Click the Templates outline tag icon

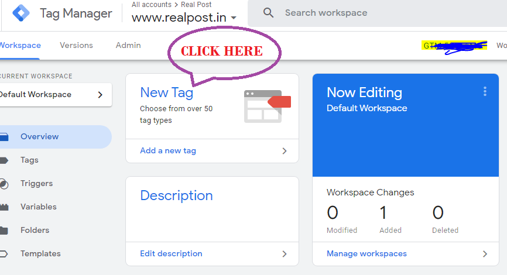point(4,254)
